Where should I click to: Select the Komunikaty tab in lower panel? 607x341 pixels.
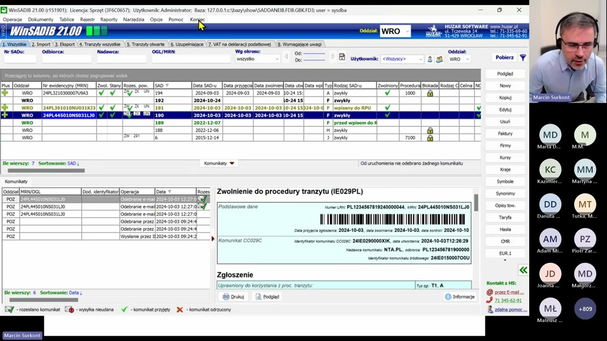point(16,181)
